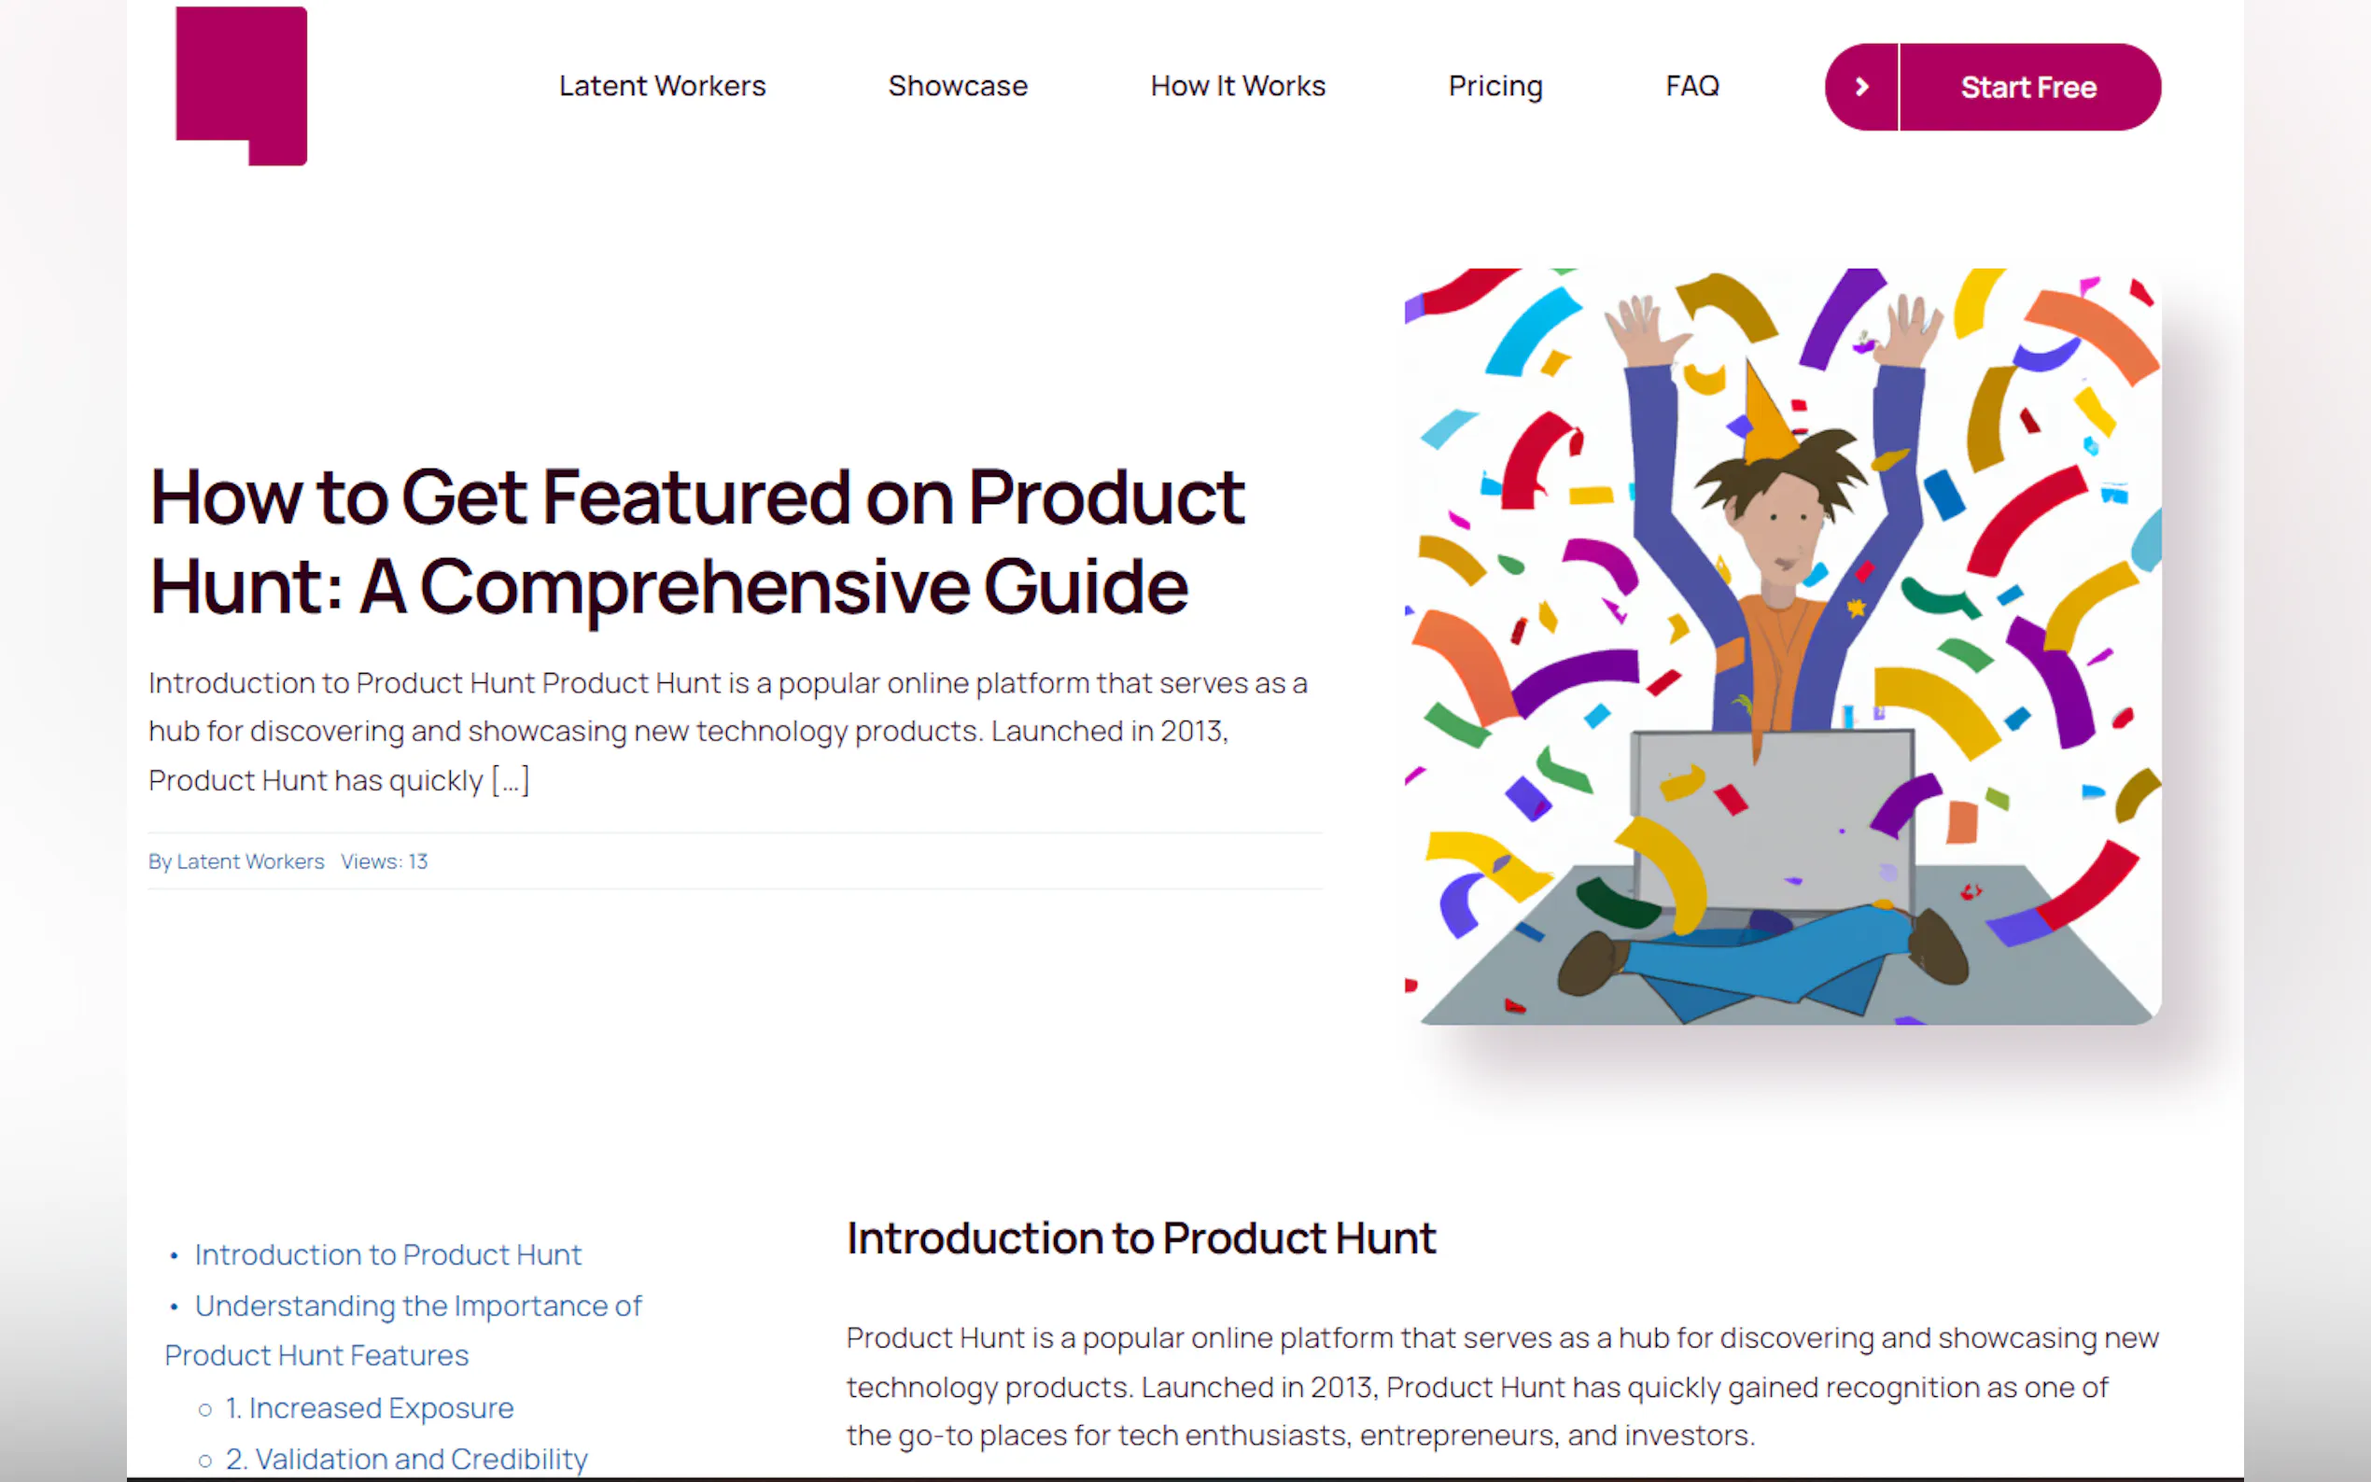Jump to Understanding the Importance section link
The image size is (2371, 1482).
coord(417,1306)
